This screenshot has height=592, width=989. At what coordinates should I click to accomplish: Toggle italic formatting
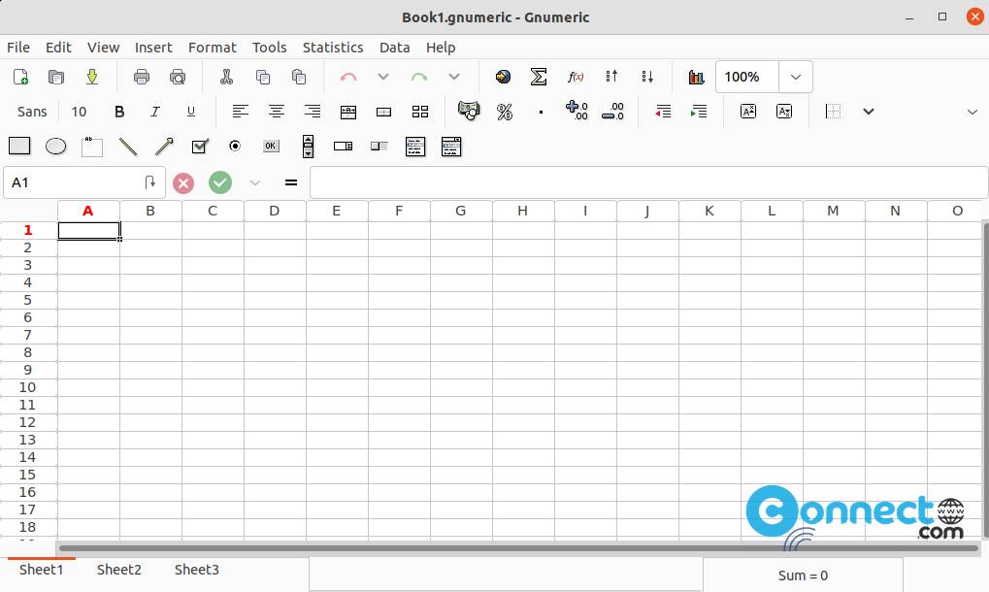pyautogui.click(x=155, y=112)
